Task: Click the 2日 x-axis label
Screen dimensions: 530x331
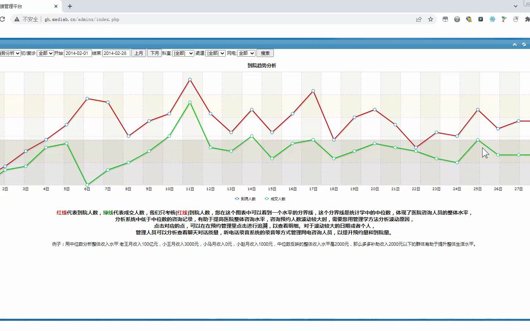Action: click(5, 189)
